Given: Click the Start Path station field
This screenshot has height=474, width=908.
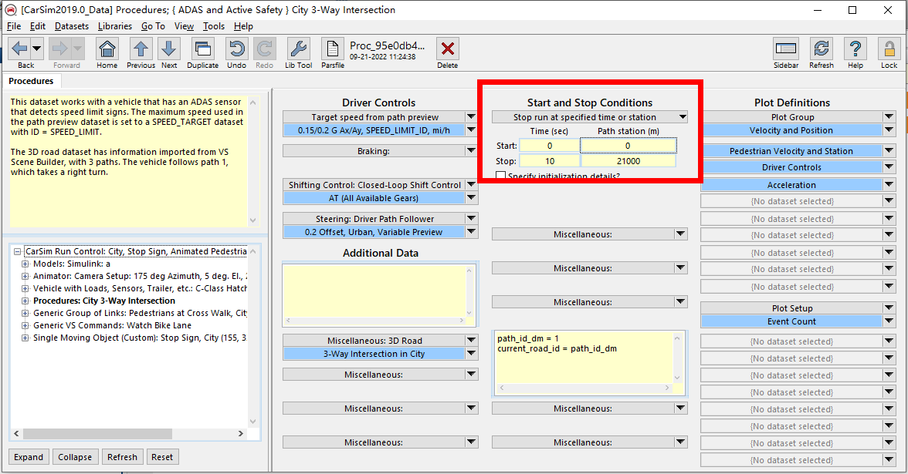Looking at the screenshot, I should (628, 146).
